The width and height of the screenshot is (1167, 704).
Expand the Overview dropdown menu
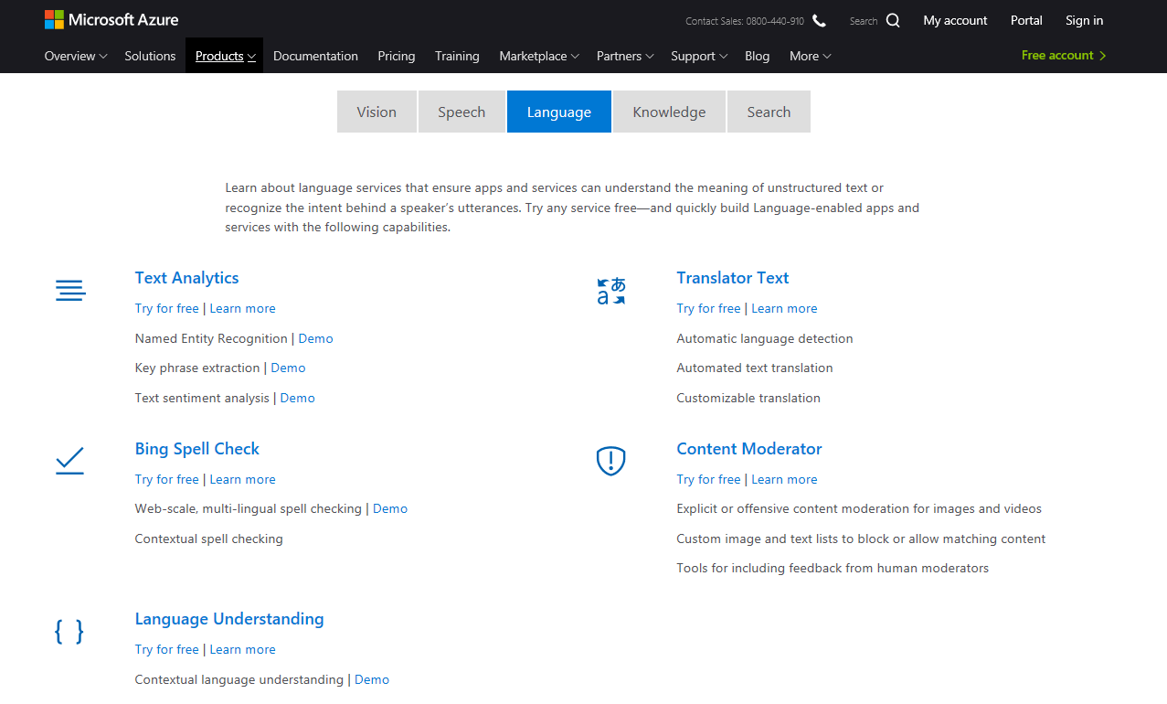point(76,56)
